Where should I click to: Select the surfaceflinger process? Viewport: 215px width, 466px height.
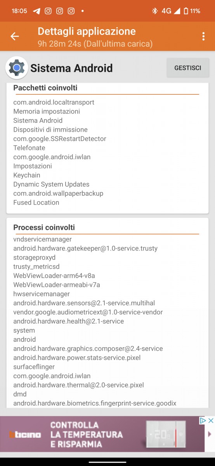pos(34,367)
